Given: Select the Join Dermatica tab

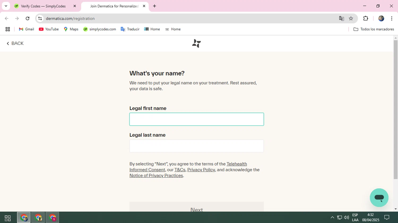Looking at the screenshot, I should [114, 6].
